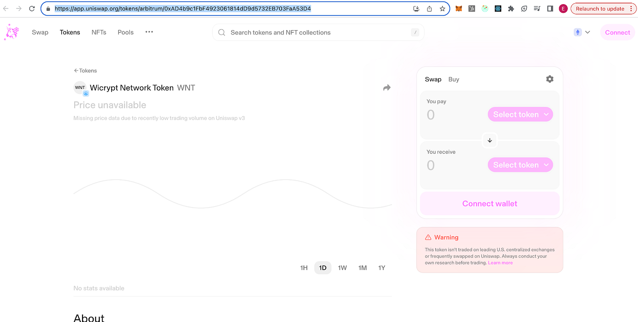Bookmark this page with the star icon
The width and height of the screenshot is (638, 322).
point(442,9)
